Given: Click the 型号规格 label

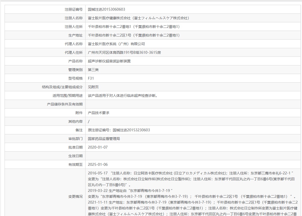Looking at the screenshot, I should pyautogui.click(x=75, y=79).
